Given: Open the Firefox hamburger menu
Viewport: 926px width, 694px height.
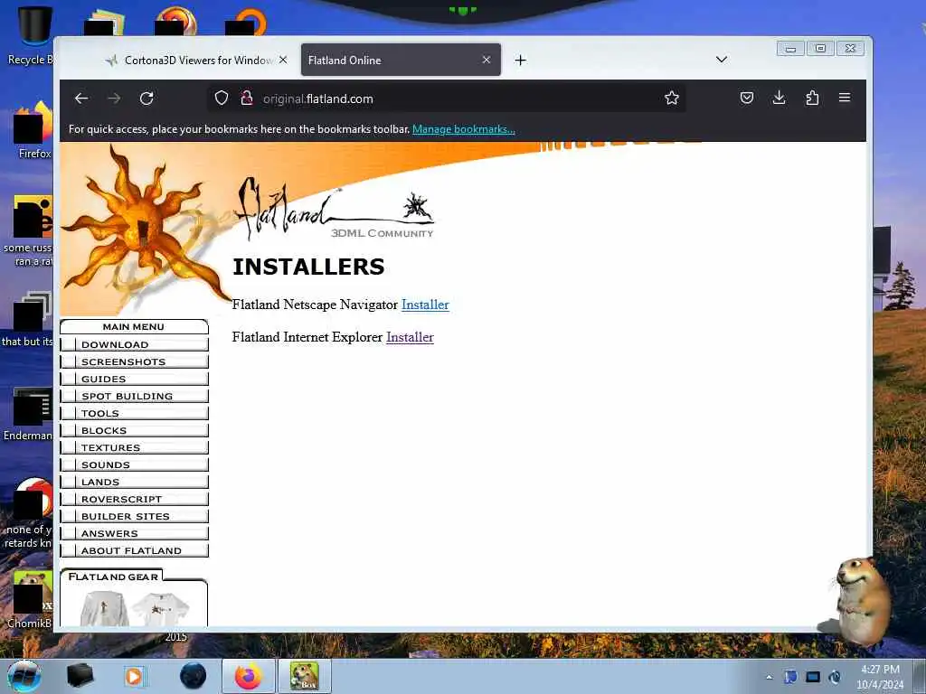Looking at the screenshot, I should tap(845, 98).
